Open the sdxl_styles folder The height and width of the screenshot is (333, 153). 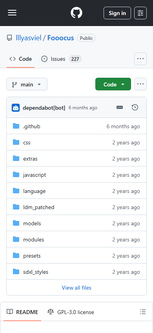point(36,272)
